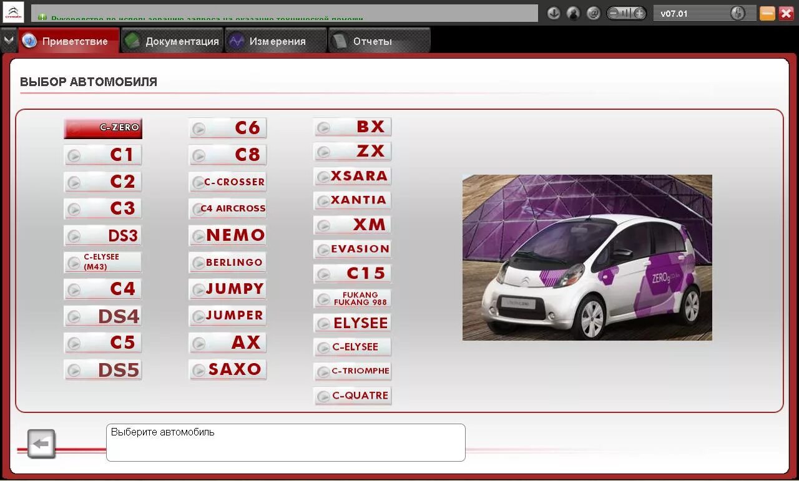Image resolution: width=799 pixels, height=481 pixels.
Task: Select the DS4 vehicle
Action: 103,316
